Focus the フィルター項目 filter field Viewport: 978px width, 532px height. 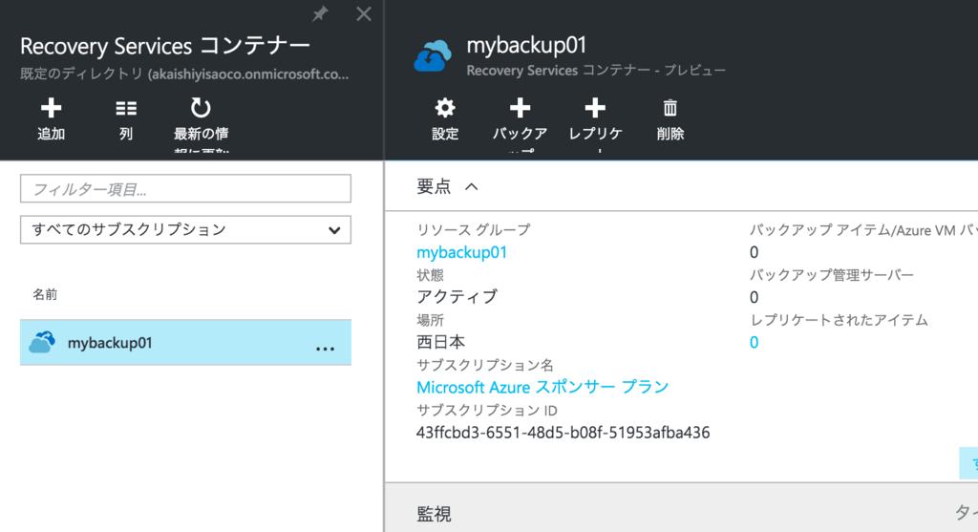tap(186, 188)
